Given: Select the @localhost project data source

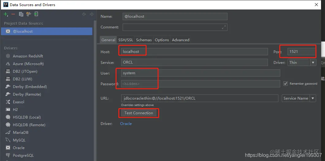Looking at the screenshot, I should coord(47,31).
